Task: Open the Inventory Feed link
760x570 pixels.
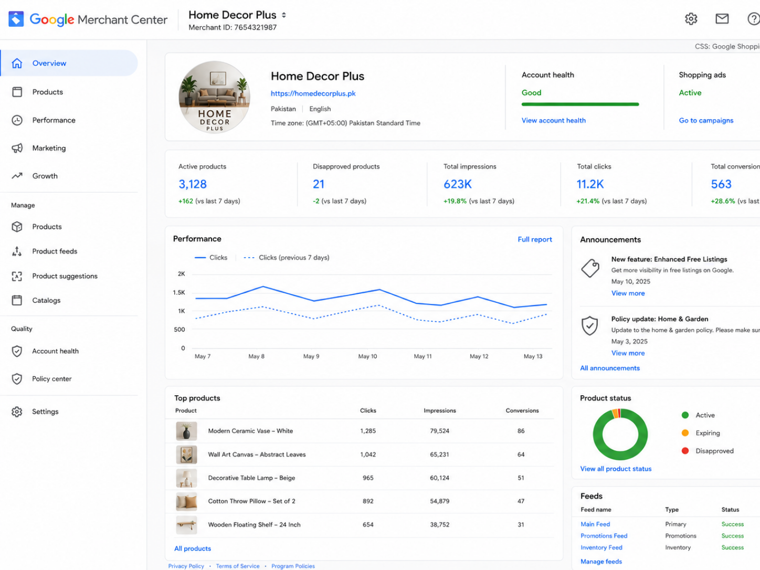Action: tap(601, 547)
